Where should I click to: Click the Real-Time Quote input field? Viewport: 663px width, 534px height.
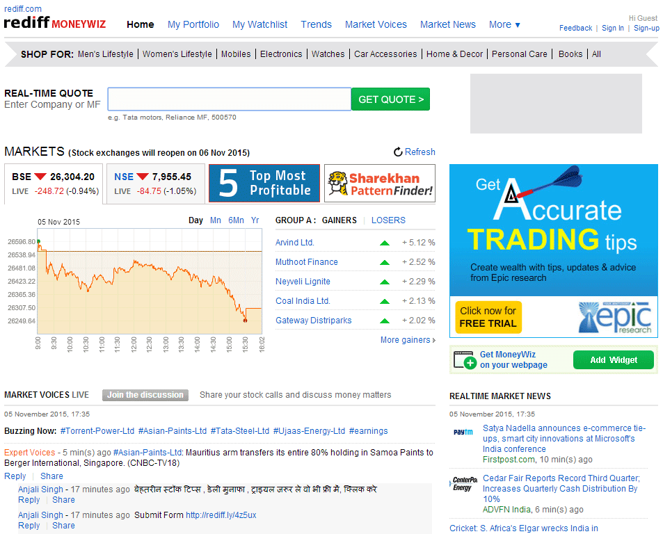coord(229,99)
